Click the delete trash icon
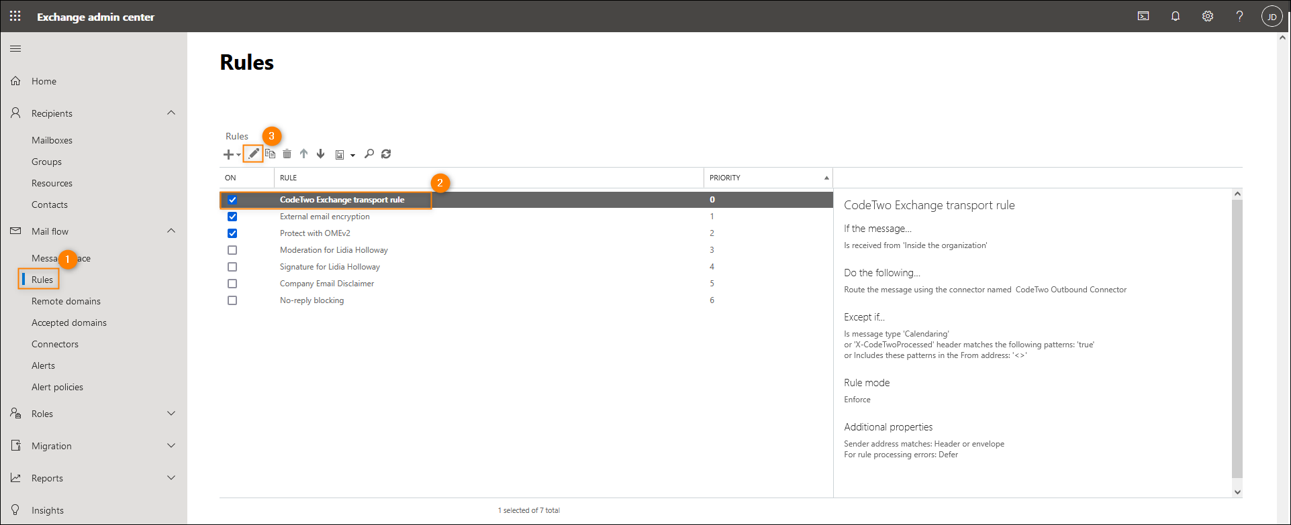 point(287,154)
